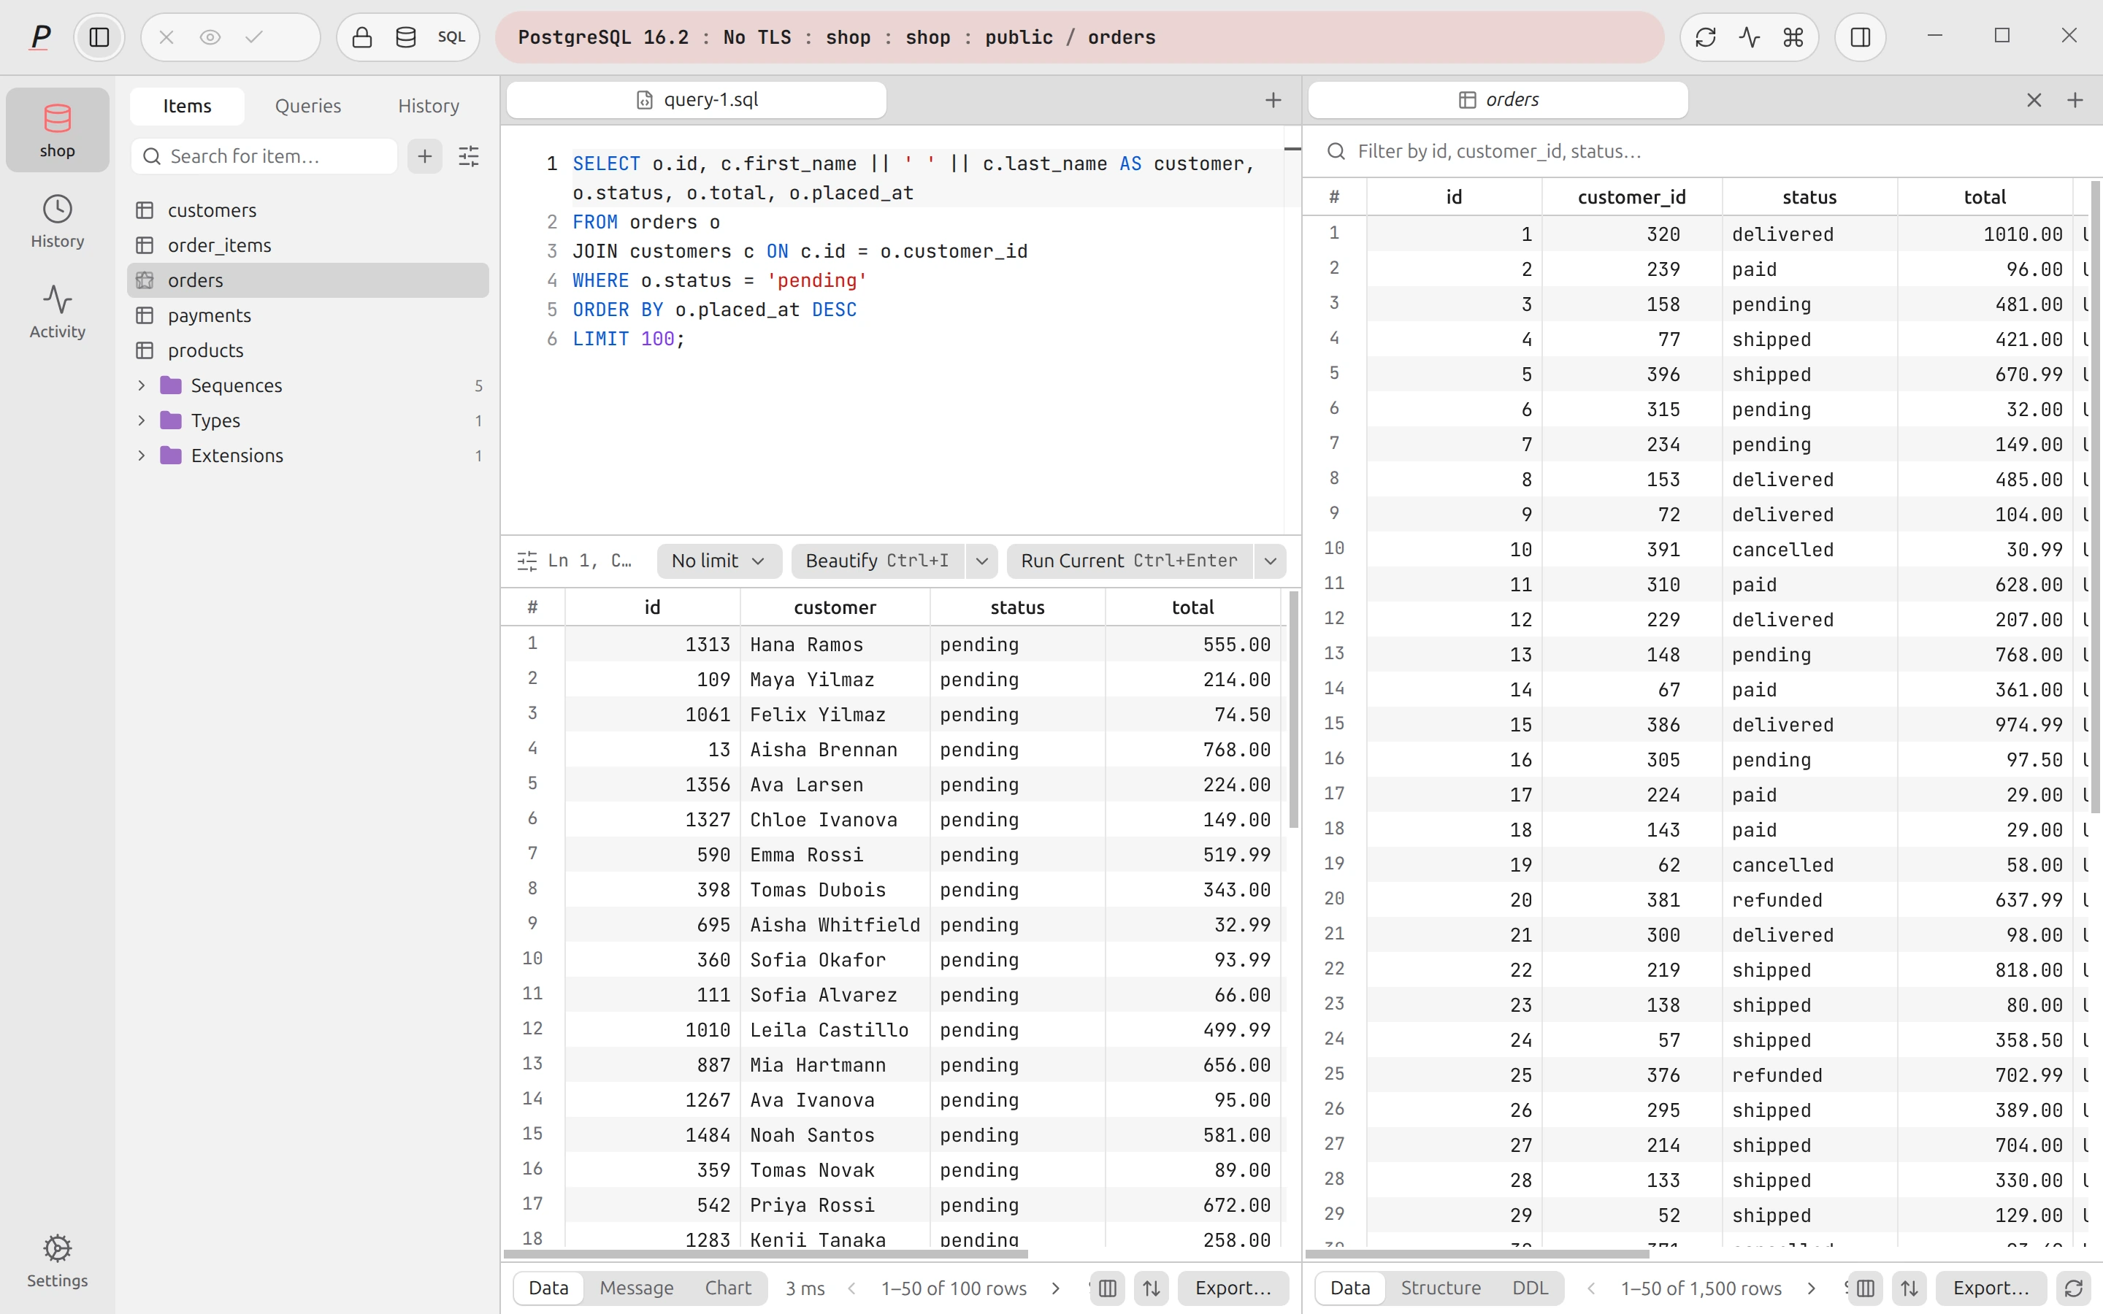Toggle column visibility in query results footer
The width and height of the screenshot is (2103, 1314).
[x=1108, y=1288]
